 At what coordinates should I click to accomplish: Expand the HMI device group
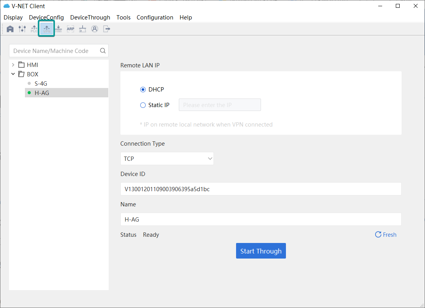coord(13,65)
